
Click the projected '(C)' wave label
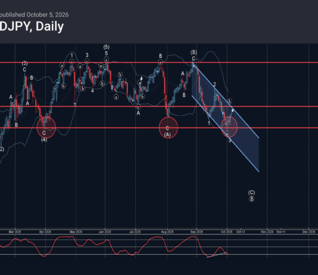coord(251,192)
